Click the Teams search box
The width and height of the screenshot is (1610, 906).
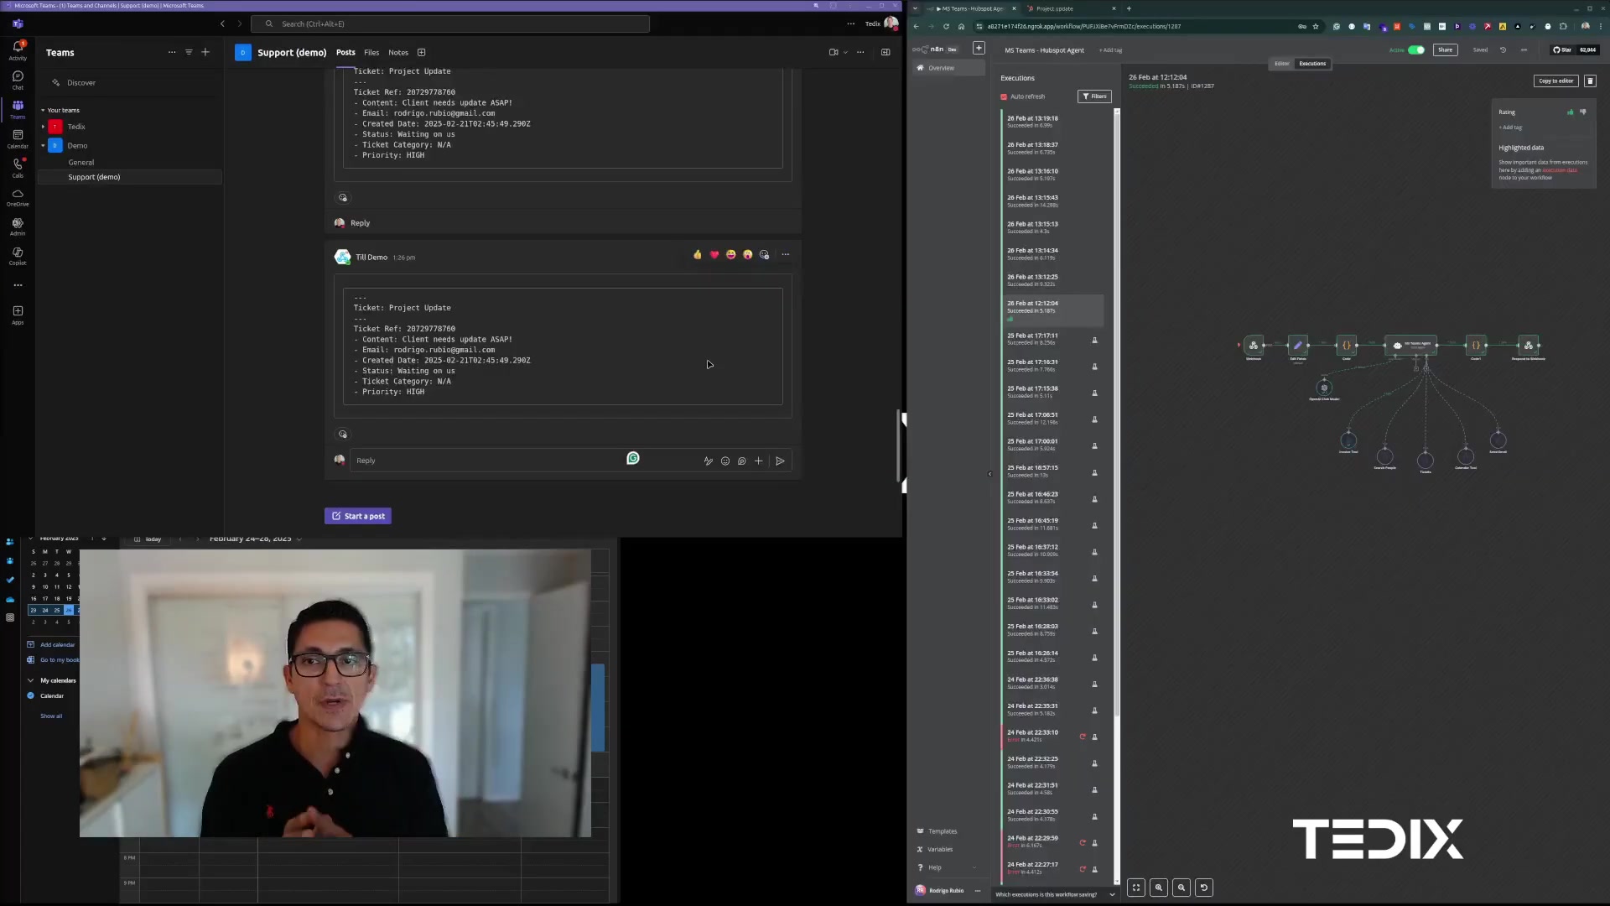[x=450, y=23]
